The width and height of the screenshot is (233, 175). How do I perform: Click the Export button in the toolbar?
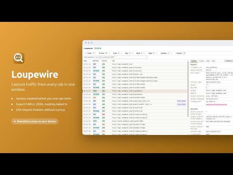tap(181, 53)
